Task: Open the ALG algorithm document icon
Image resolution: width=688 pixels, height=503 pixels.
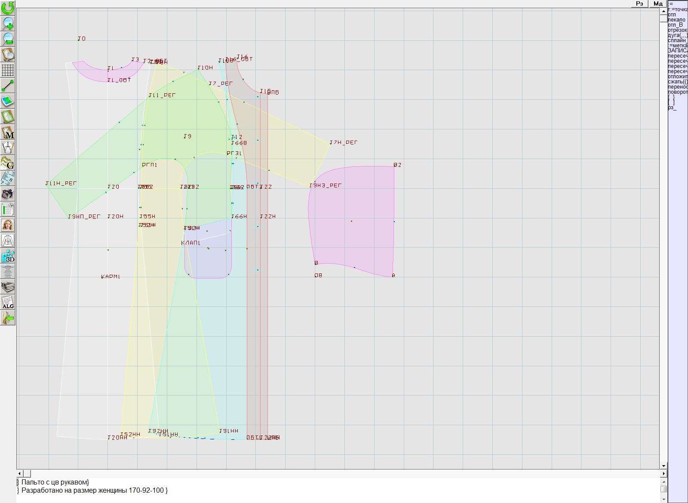Action: [x=8, y=302]
